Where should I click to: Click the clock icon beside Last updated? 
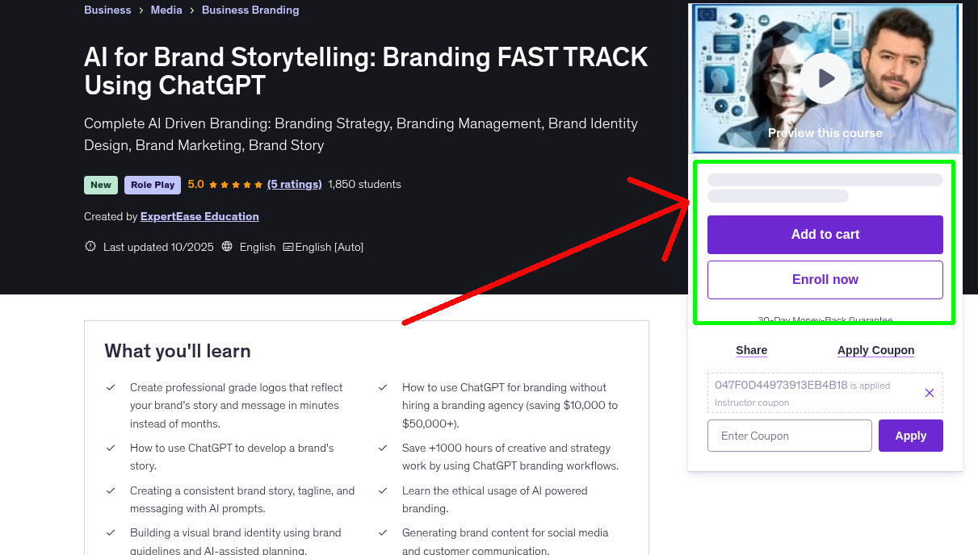(90, 247)
